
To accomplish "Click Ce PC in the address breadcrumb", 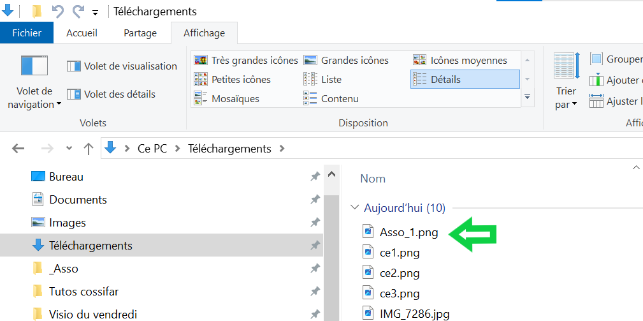I will 152,149.
